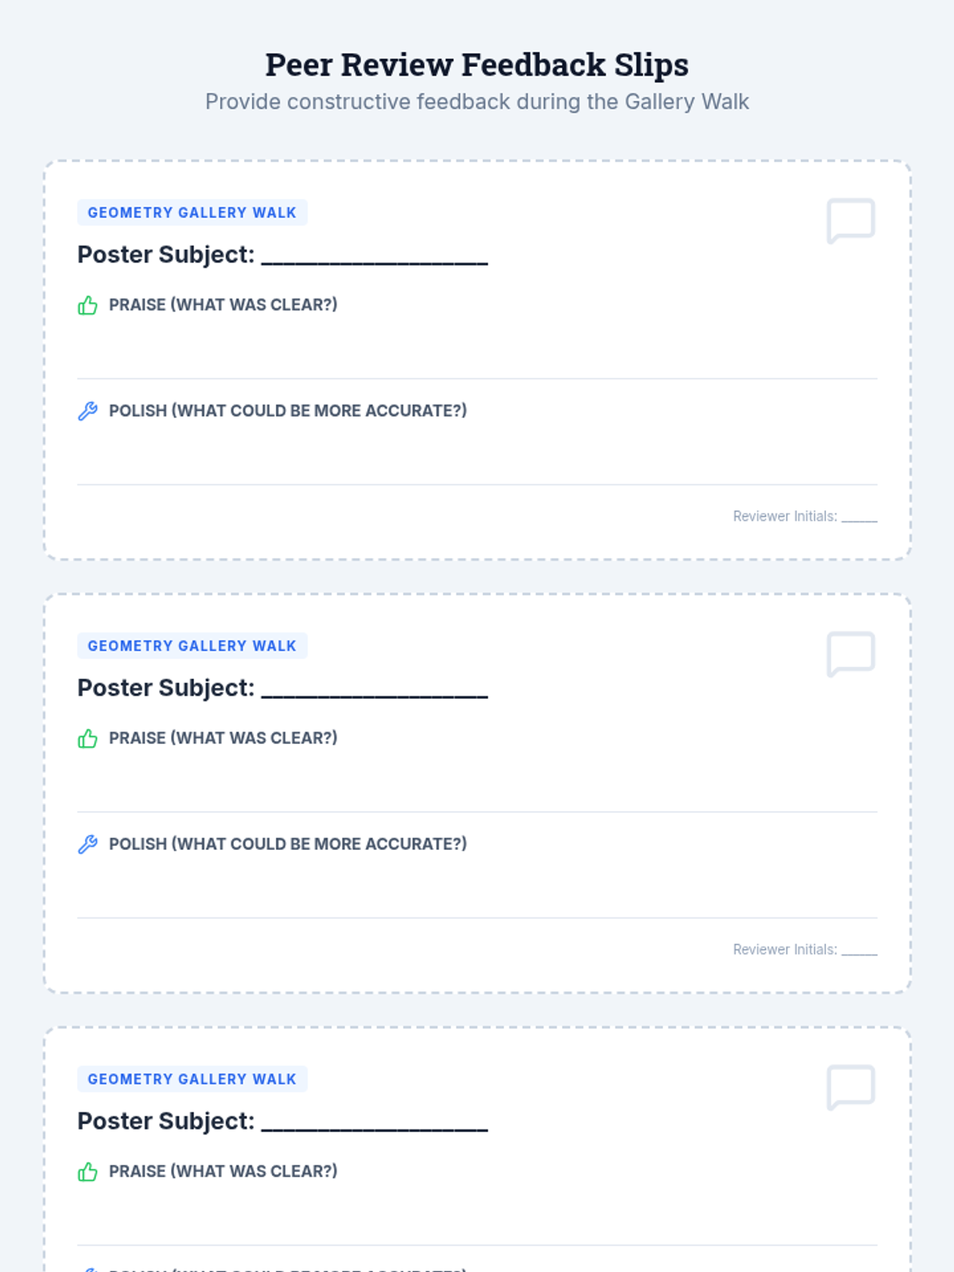The image size is (954, 1272).
Task: Click the second slip's thumbs-up praise icon
Action: pos(87,739)
